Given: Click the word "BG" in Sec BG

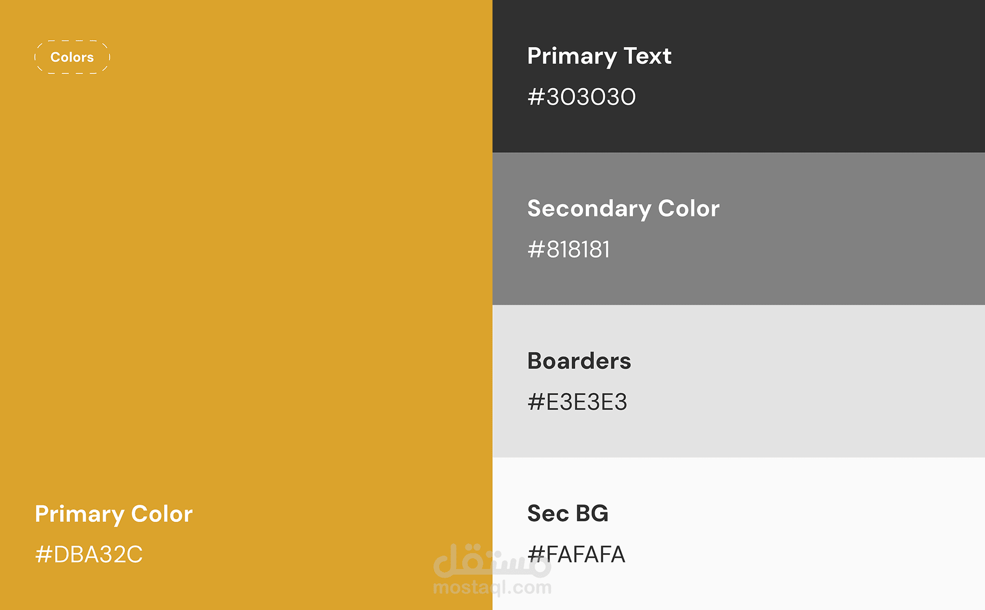Looking at the screenshot, I should [592, 514].
